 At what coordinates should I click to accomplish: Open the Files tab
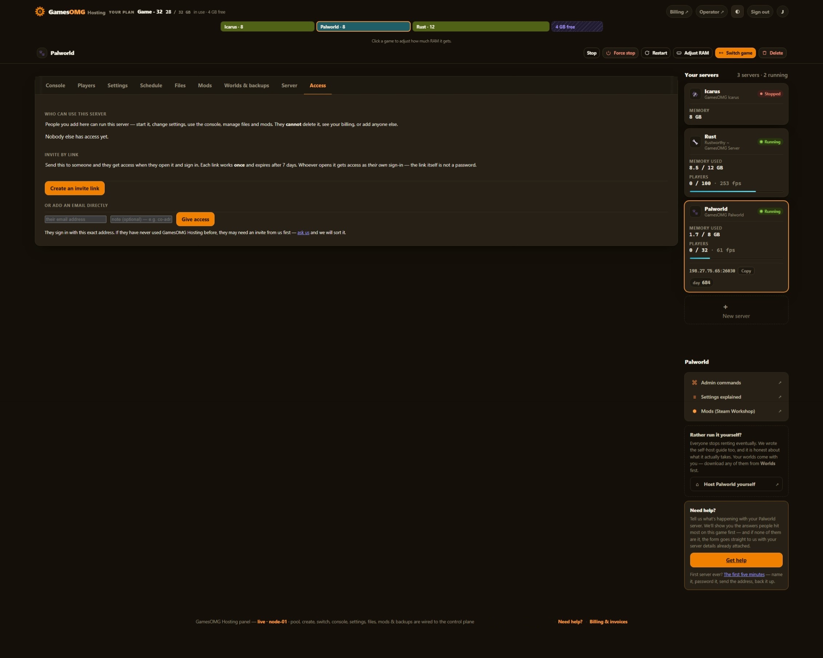click(180, 85)
